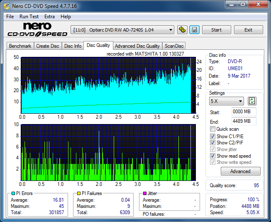The image size is (271, 222).
Task: Switch to the Create Disc tab
Action: 48,46
